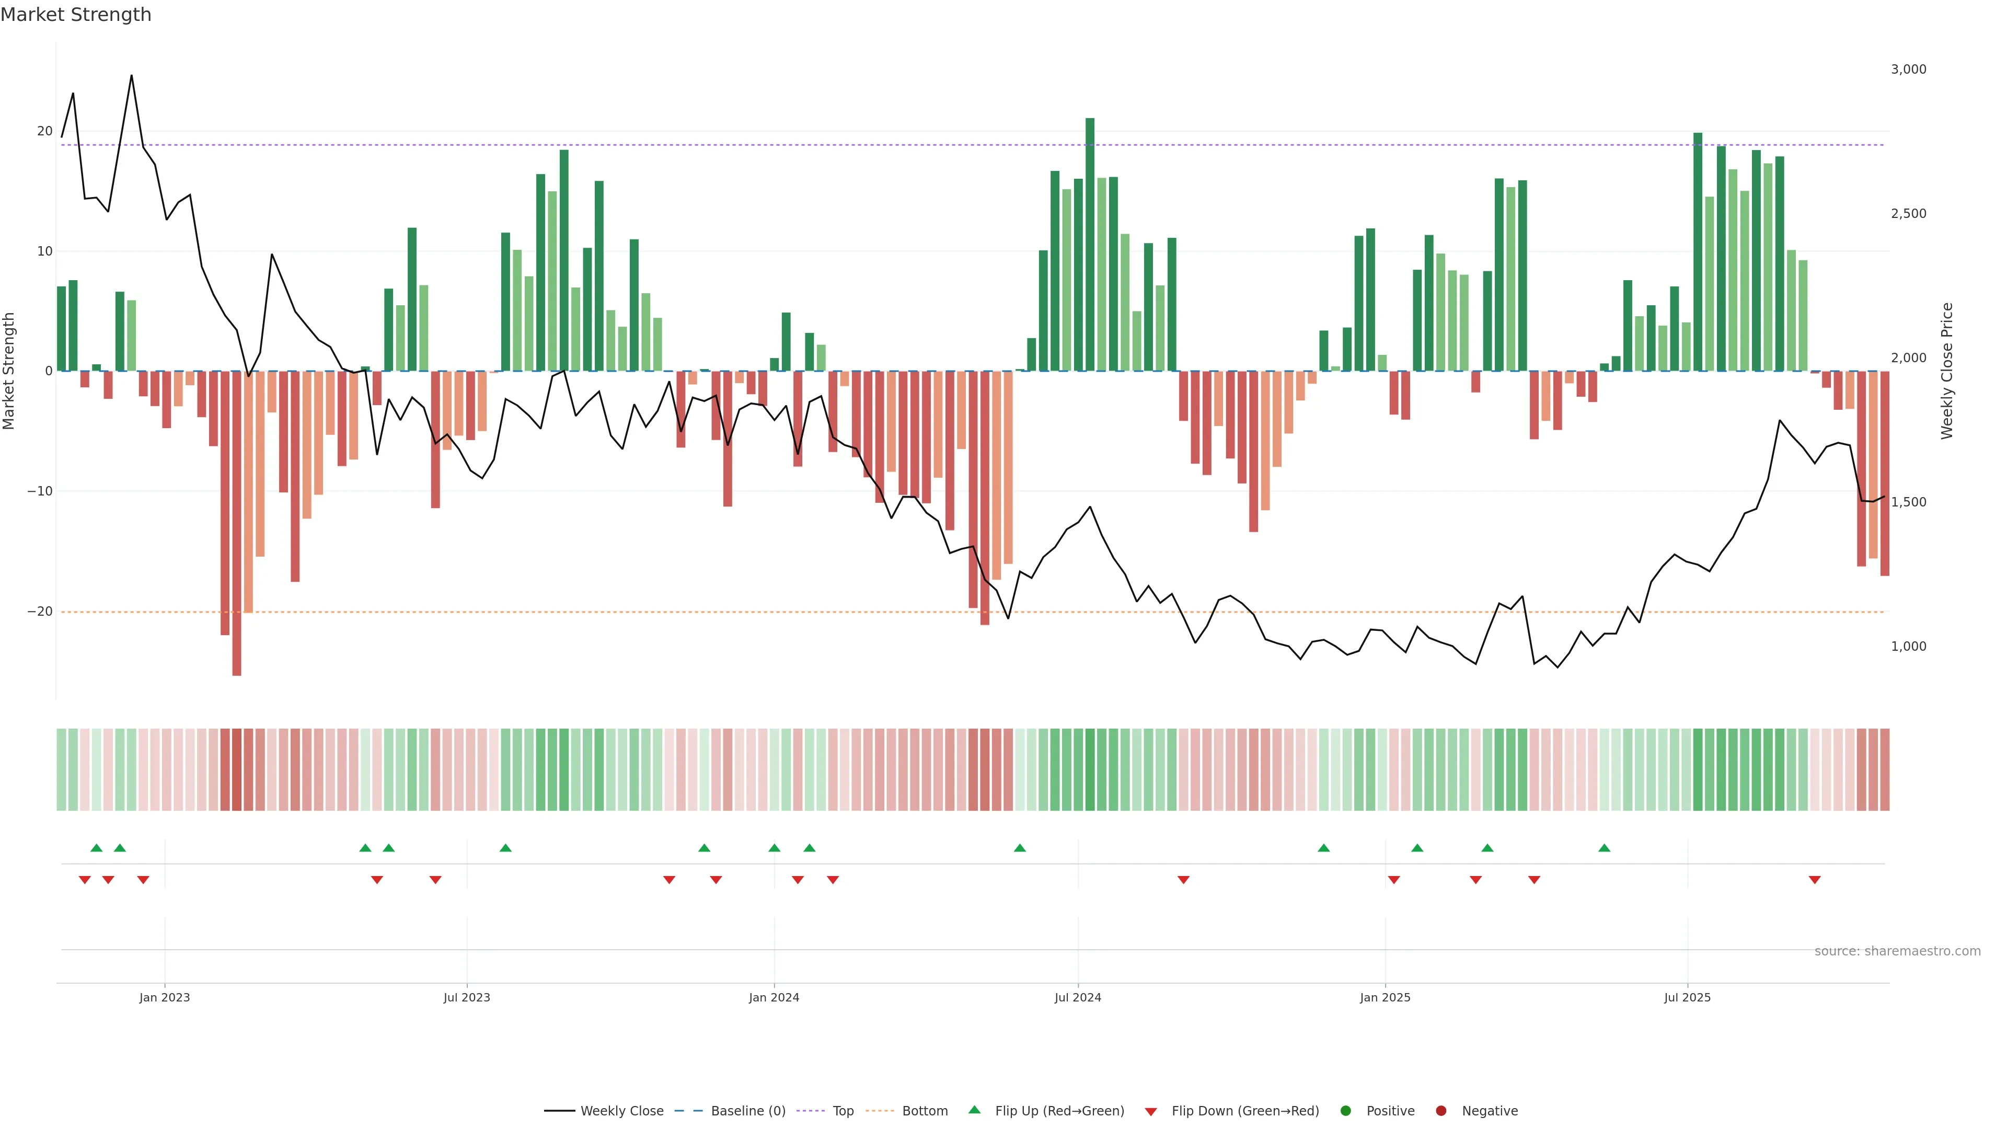Click the Jul 2025 axis label
2007x1129 pixels.
point(1687,997)
